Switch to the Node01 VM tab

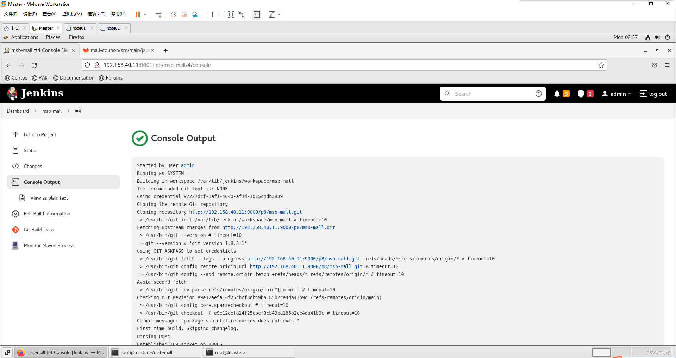[x=79, y=28]
